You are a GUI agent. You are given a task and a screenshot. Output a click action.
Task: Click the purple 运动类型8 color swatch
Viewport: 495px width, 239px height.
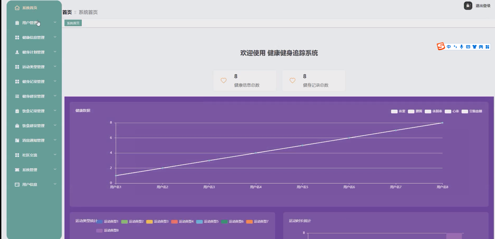tap(99, 230)
